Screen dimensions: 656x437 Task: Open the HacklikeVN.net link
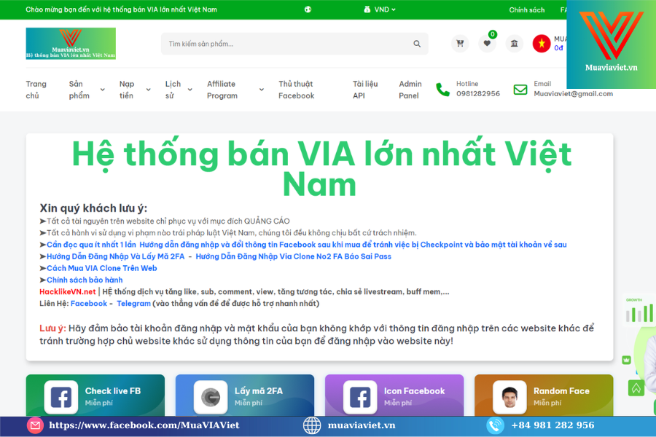click(x=67, y=291)
